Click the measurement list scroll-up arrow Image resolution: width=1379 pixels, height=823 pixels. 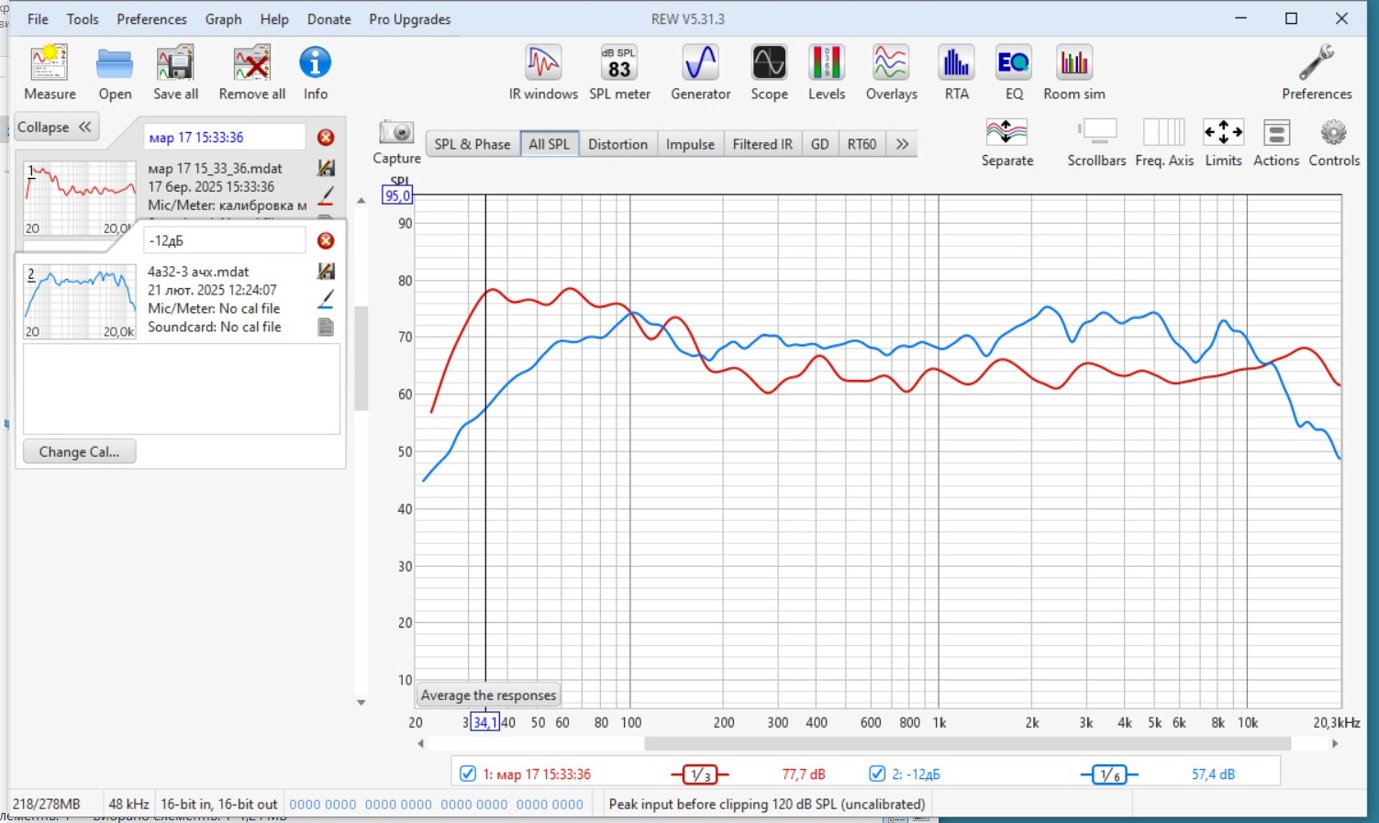coord(361,200)
